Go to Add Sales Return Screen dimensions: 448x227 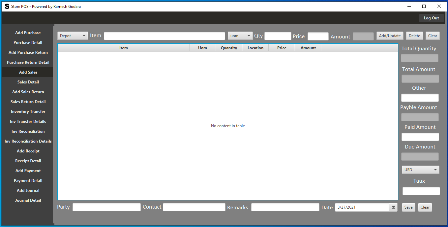(x=28, y=92)
